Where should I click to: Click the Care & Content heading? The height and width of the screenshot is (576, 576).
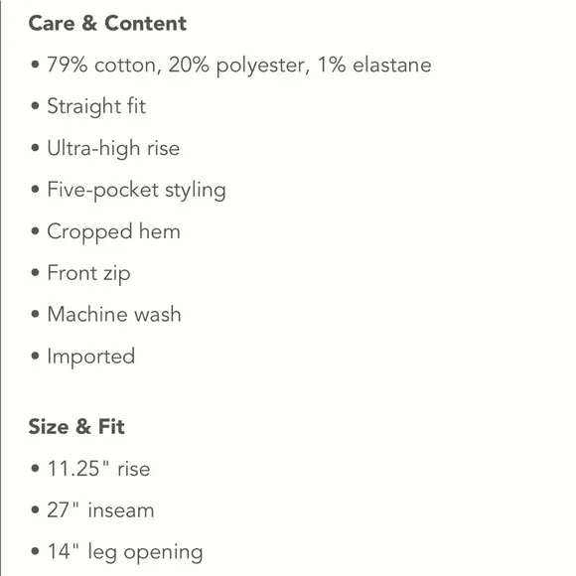[107, 24]
